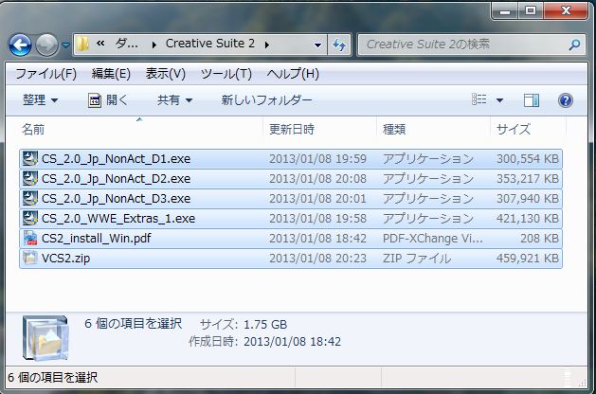Click date 2013/01/08 20:08 cell
The image size is (596, 394).
(317, 179)
